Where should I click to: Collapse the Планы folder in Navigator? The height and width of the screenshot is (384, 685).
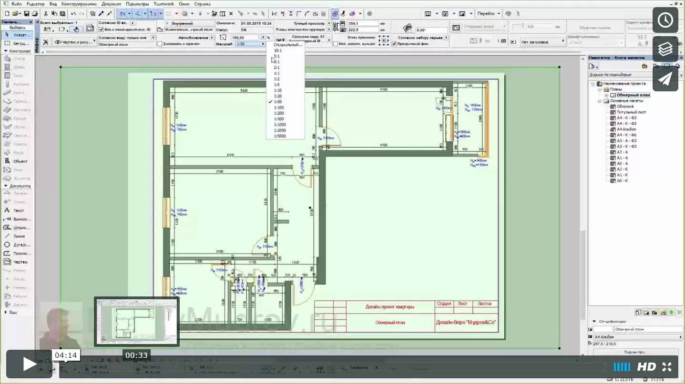[x=600, y=89]
